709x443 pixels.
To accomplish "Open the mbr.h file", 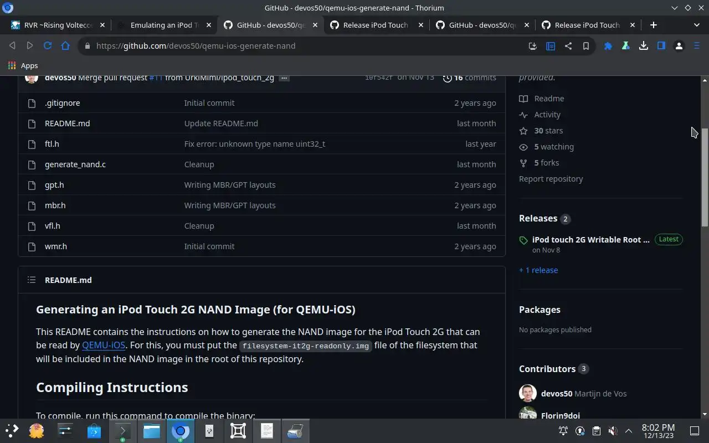I will 55,205.
